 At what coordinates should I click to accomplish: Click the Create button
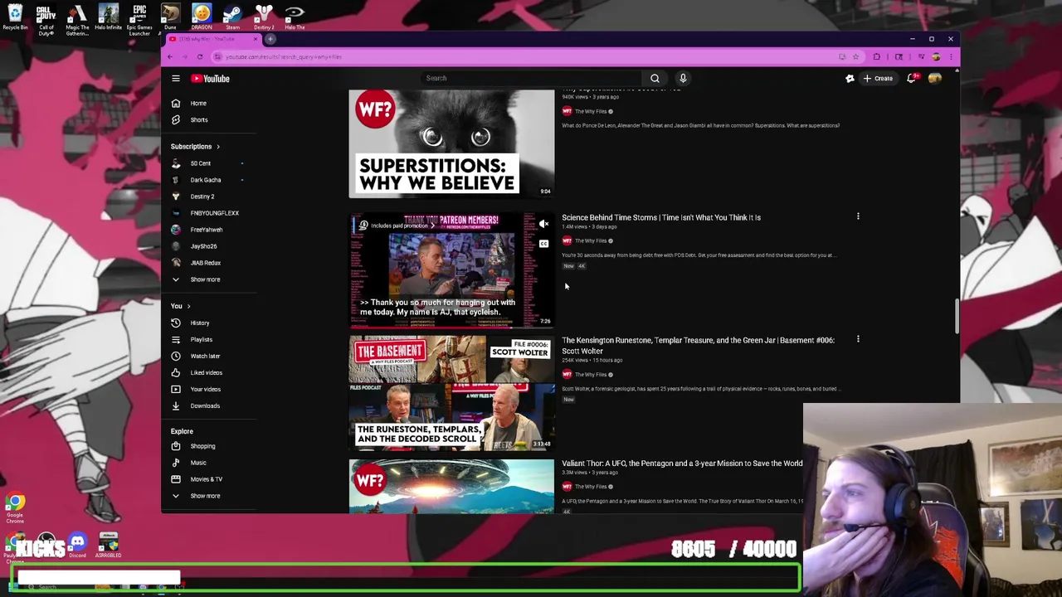[x=878, y=78]
